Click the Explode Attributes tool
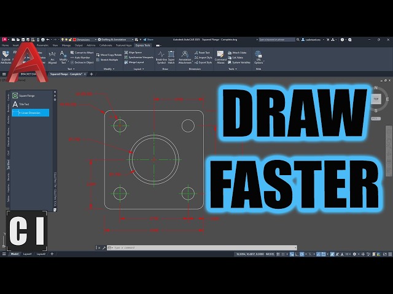Screen dimensions: 393x294 [x=6, y=57]
